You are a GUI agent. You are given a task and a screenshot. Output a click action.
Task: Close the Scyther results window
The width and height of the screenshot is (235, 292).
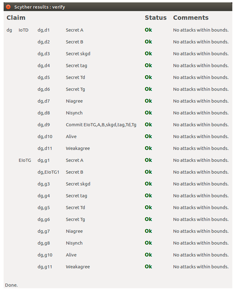pos(8,7)
